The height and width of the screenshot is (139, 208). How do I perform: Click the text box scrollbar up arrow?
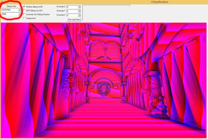coord(129,6)
